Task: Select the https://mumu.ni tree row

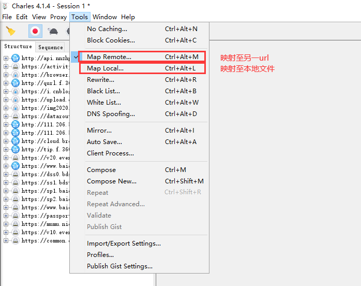Action: click(46, 224)
